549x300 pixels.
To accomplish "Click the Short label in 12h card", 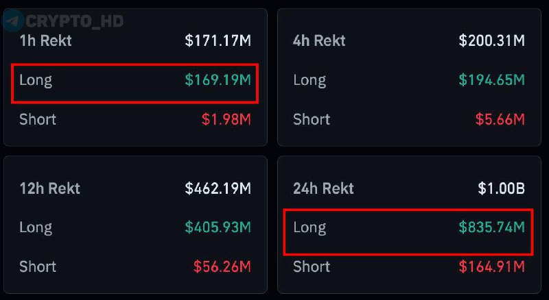I will (x=38, y=266).
